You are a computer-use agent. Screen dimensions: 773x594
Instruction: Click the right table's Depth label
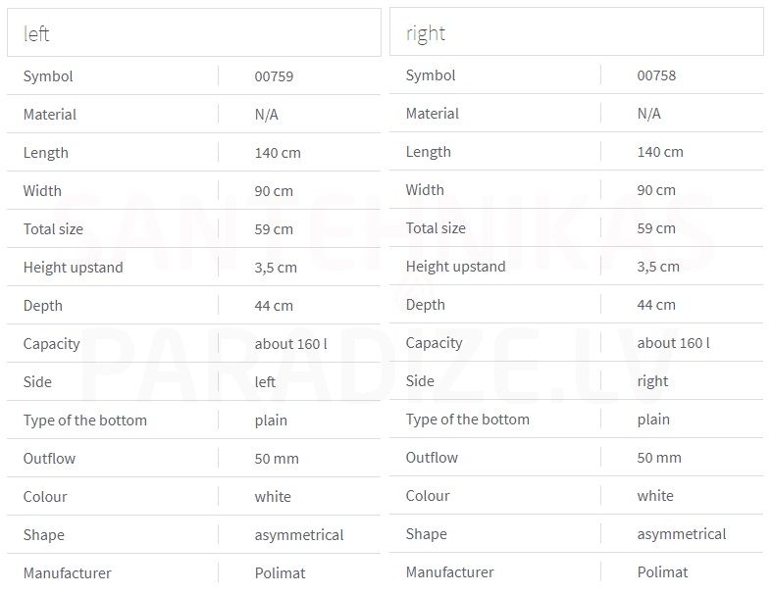pyautogui.click(x=426, y=305)
